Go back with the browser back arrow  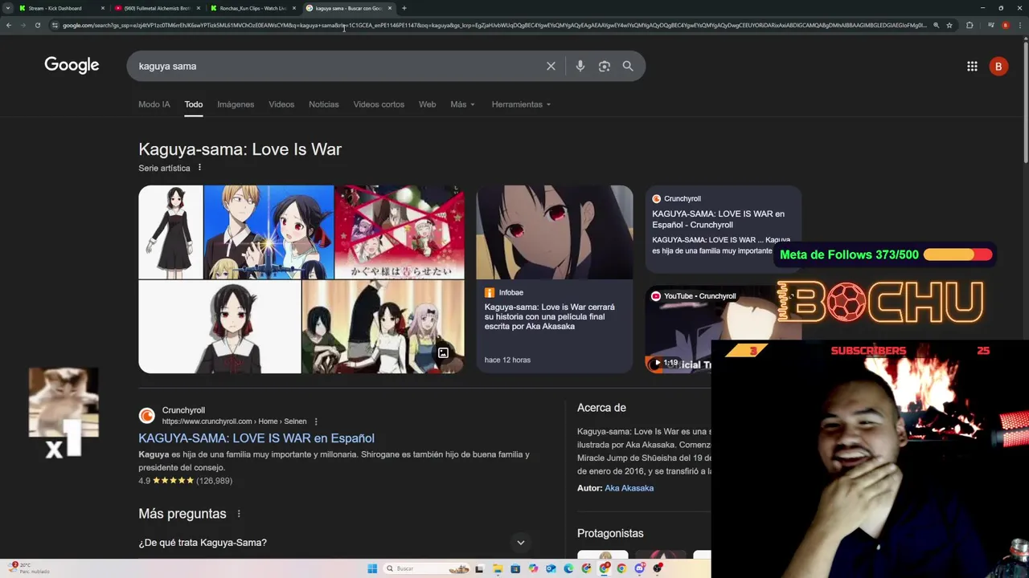pyautogui.click(x=9, y=25)
